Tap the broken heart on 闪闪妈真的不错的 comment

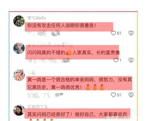(x=131, y=60)
